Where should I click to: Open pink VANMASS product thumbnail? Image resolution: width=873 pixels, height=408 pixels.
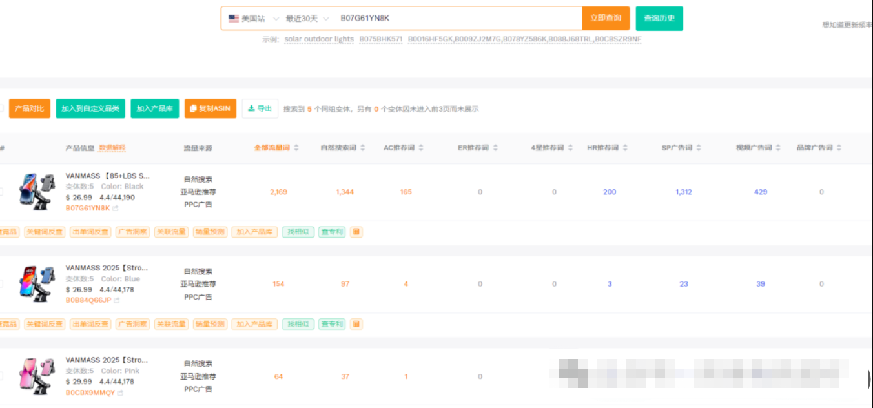pyautogui.click(x=37, y=376)
